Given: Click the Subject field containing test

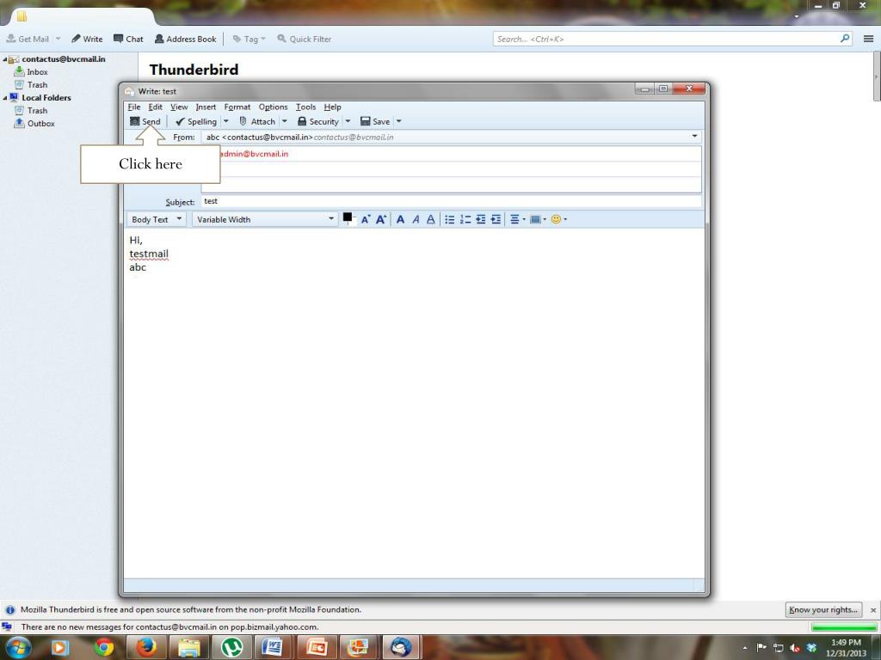Looking at the screenshot, I should [x=451, y=201].
